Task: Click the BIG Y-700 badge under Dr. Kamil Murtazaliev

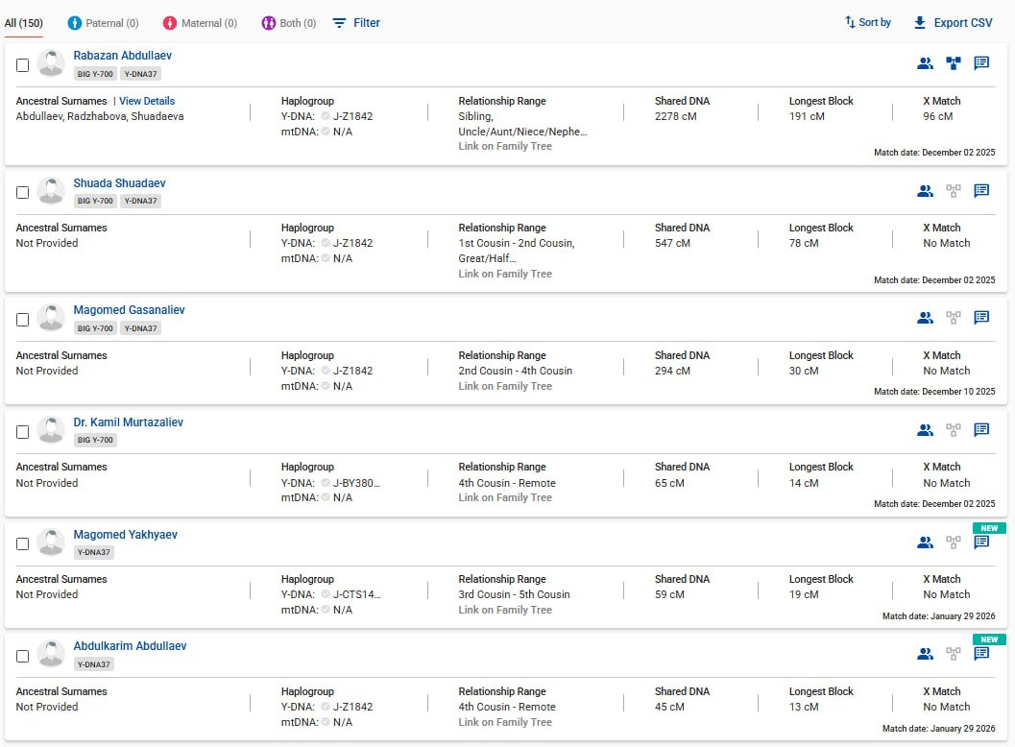Action: [95, 440]
